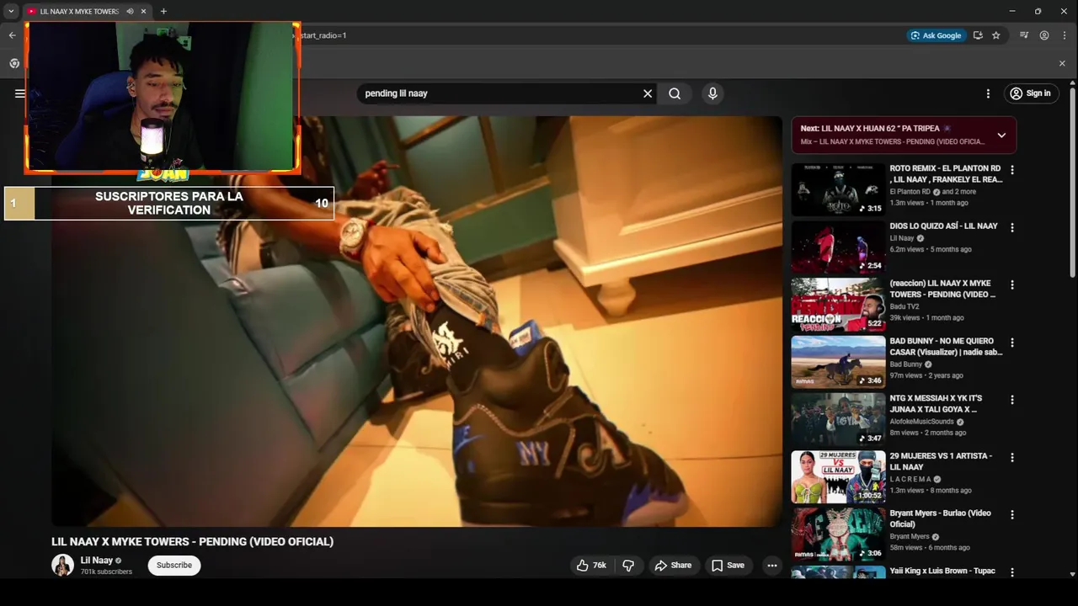Open BAD BUNNY - NO ME QUIERO CASAR title
This screenshot has width=1078, height=606.
(x=946, y=347)
